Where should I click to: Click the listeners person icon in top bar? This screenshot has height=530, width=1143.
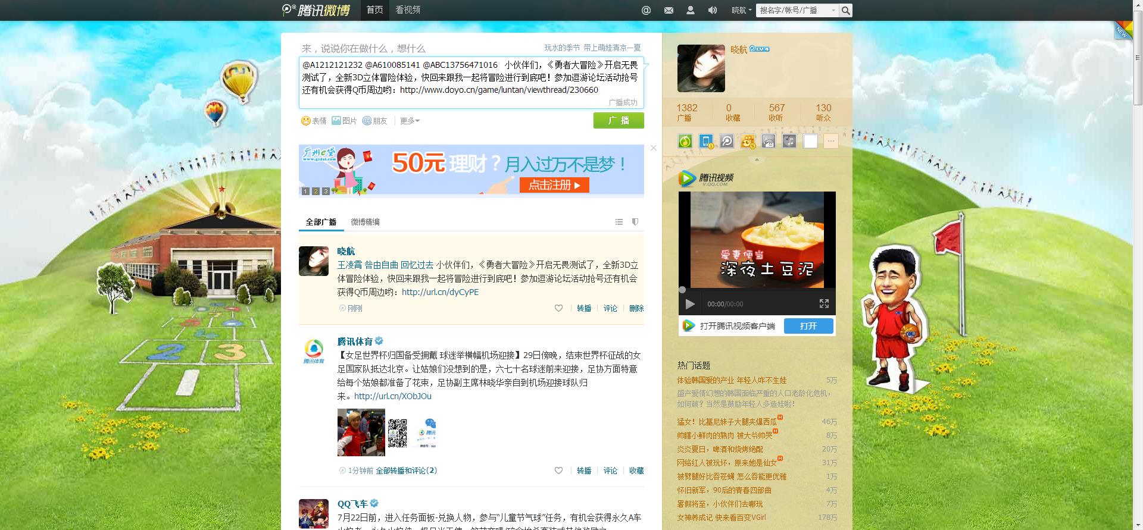(x=691, y=10)
